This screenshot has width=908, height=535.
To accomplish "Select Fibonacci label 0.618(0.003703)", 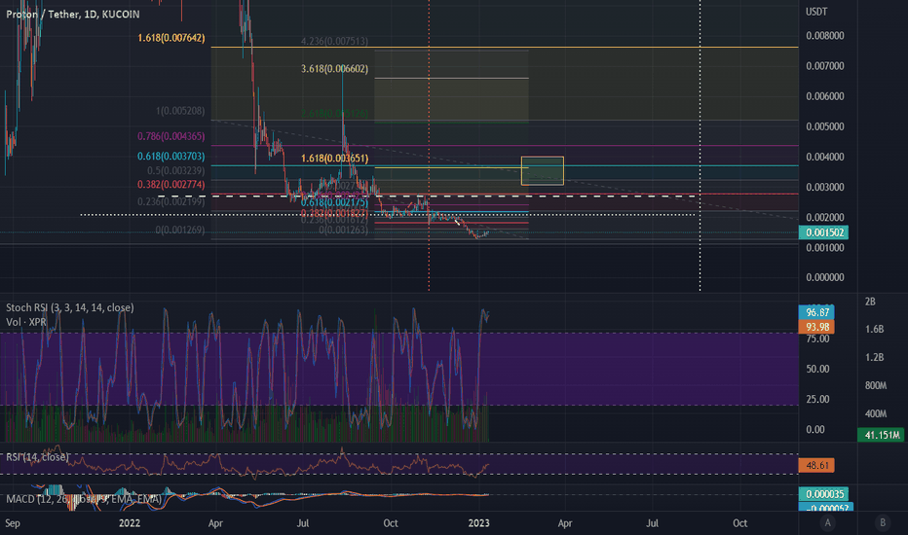I will [x=171, y=157].
